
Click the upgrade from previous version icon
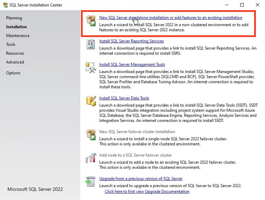[91, 181]
